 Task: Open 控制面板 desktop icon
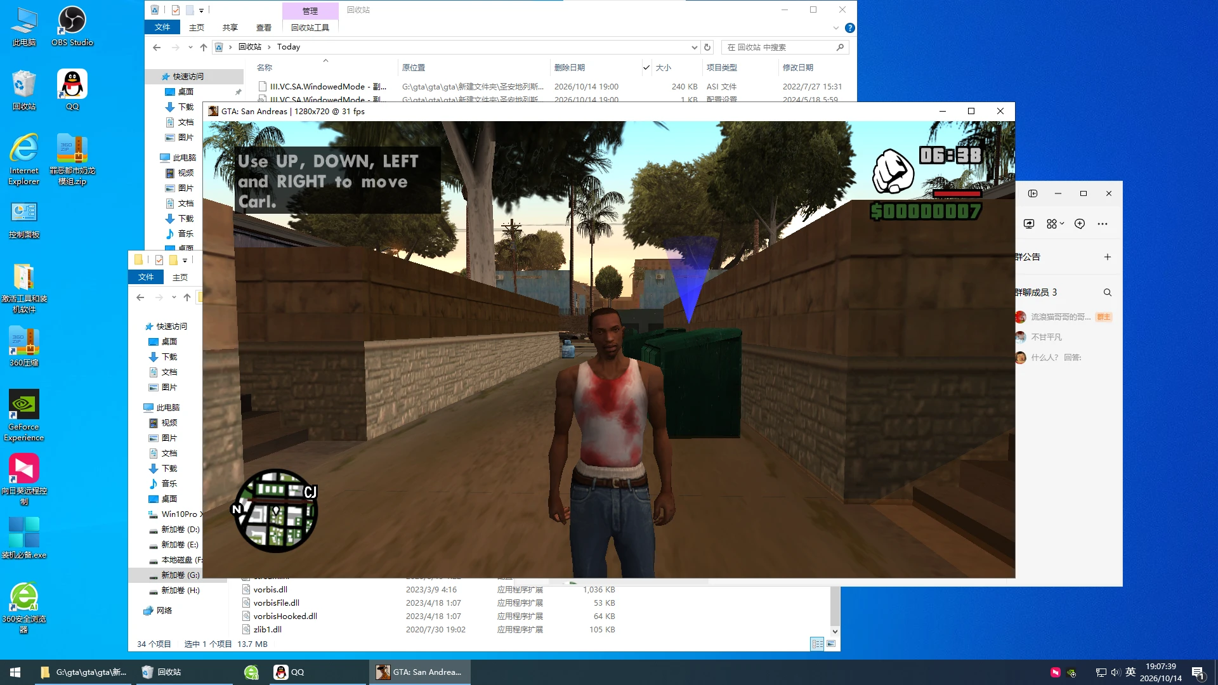pyautogui.click(x=24, y=219)
